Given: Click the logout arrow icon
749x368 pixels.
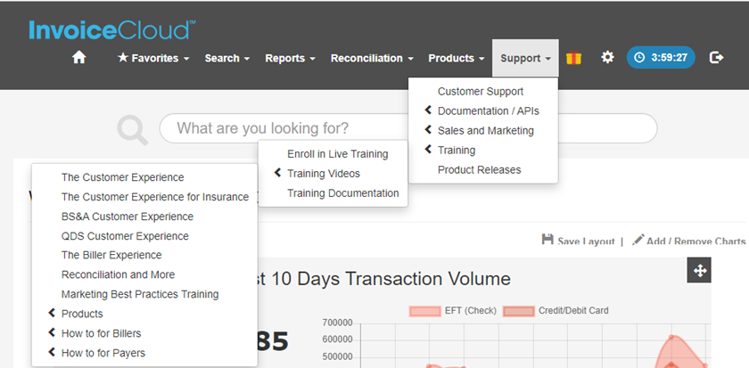Looking at the screenshot, I should click(717, 58).
